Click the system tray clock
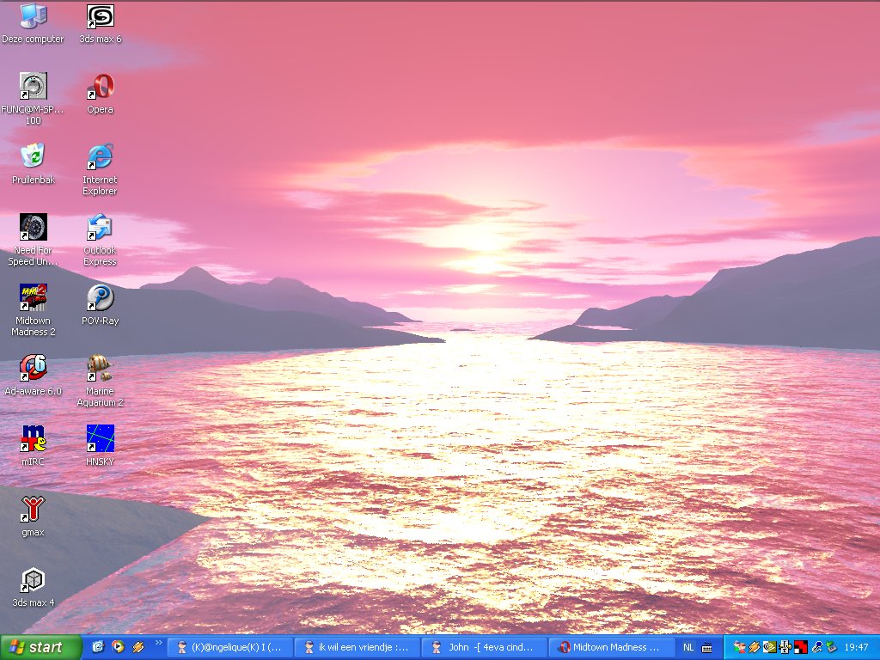880x660 pixels. (x=856, y=647)
